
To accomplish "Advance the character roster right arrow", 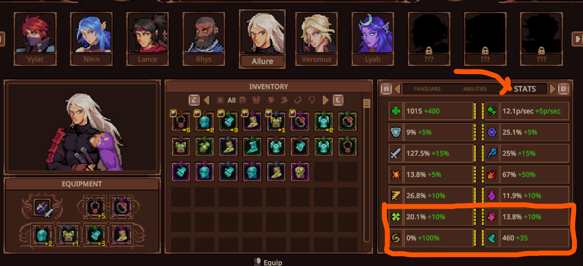I will [577, 39].
